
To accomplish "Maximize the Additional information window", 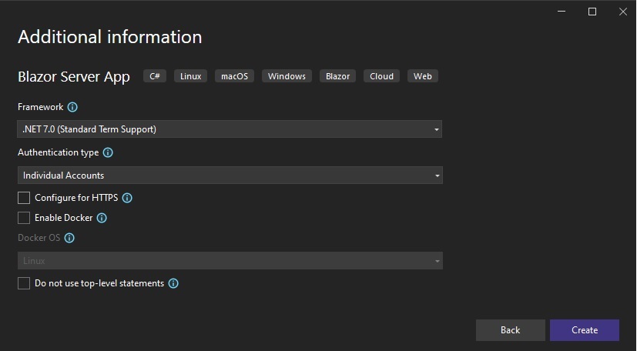I will click(592, 12).
